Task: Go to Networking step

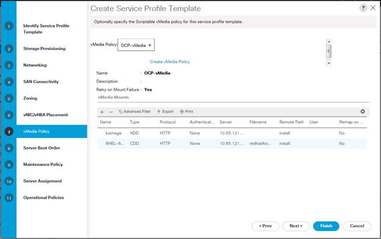Action: 35,65
